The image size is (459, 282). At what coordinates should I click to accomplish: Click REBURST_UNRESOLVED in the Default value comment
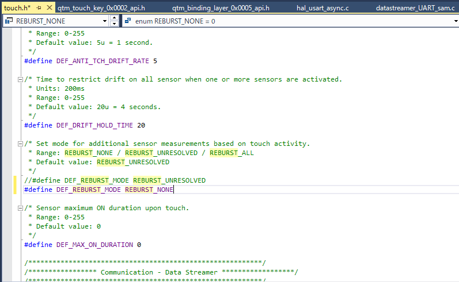pyautogui.click(x=133, y=162)
